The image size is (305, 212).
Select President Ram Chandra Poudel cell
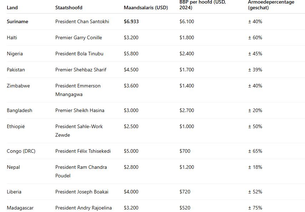(x=81, y=171)
